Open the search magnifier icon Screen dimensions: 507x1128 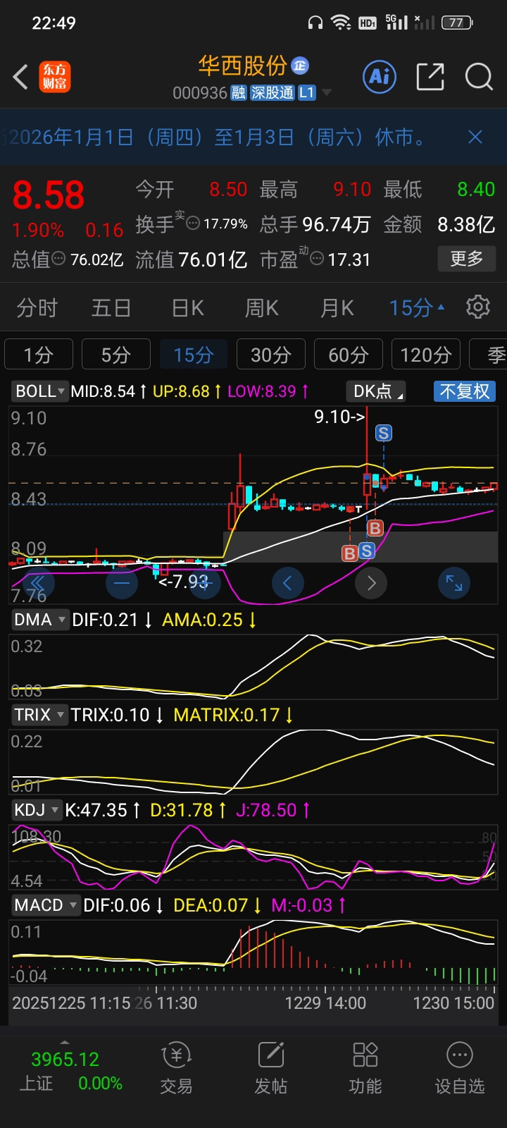[479, 76]
